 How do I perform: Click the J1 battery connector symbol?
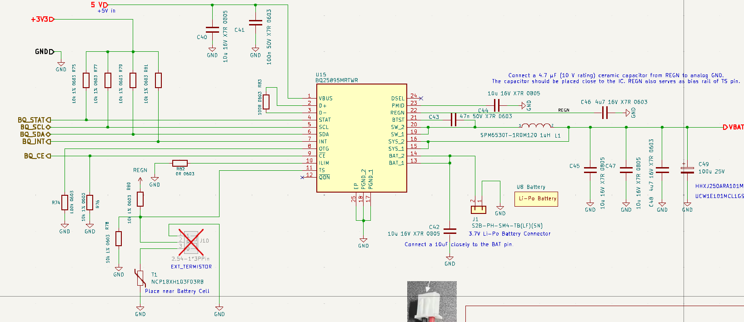pos(479,209)
